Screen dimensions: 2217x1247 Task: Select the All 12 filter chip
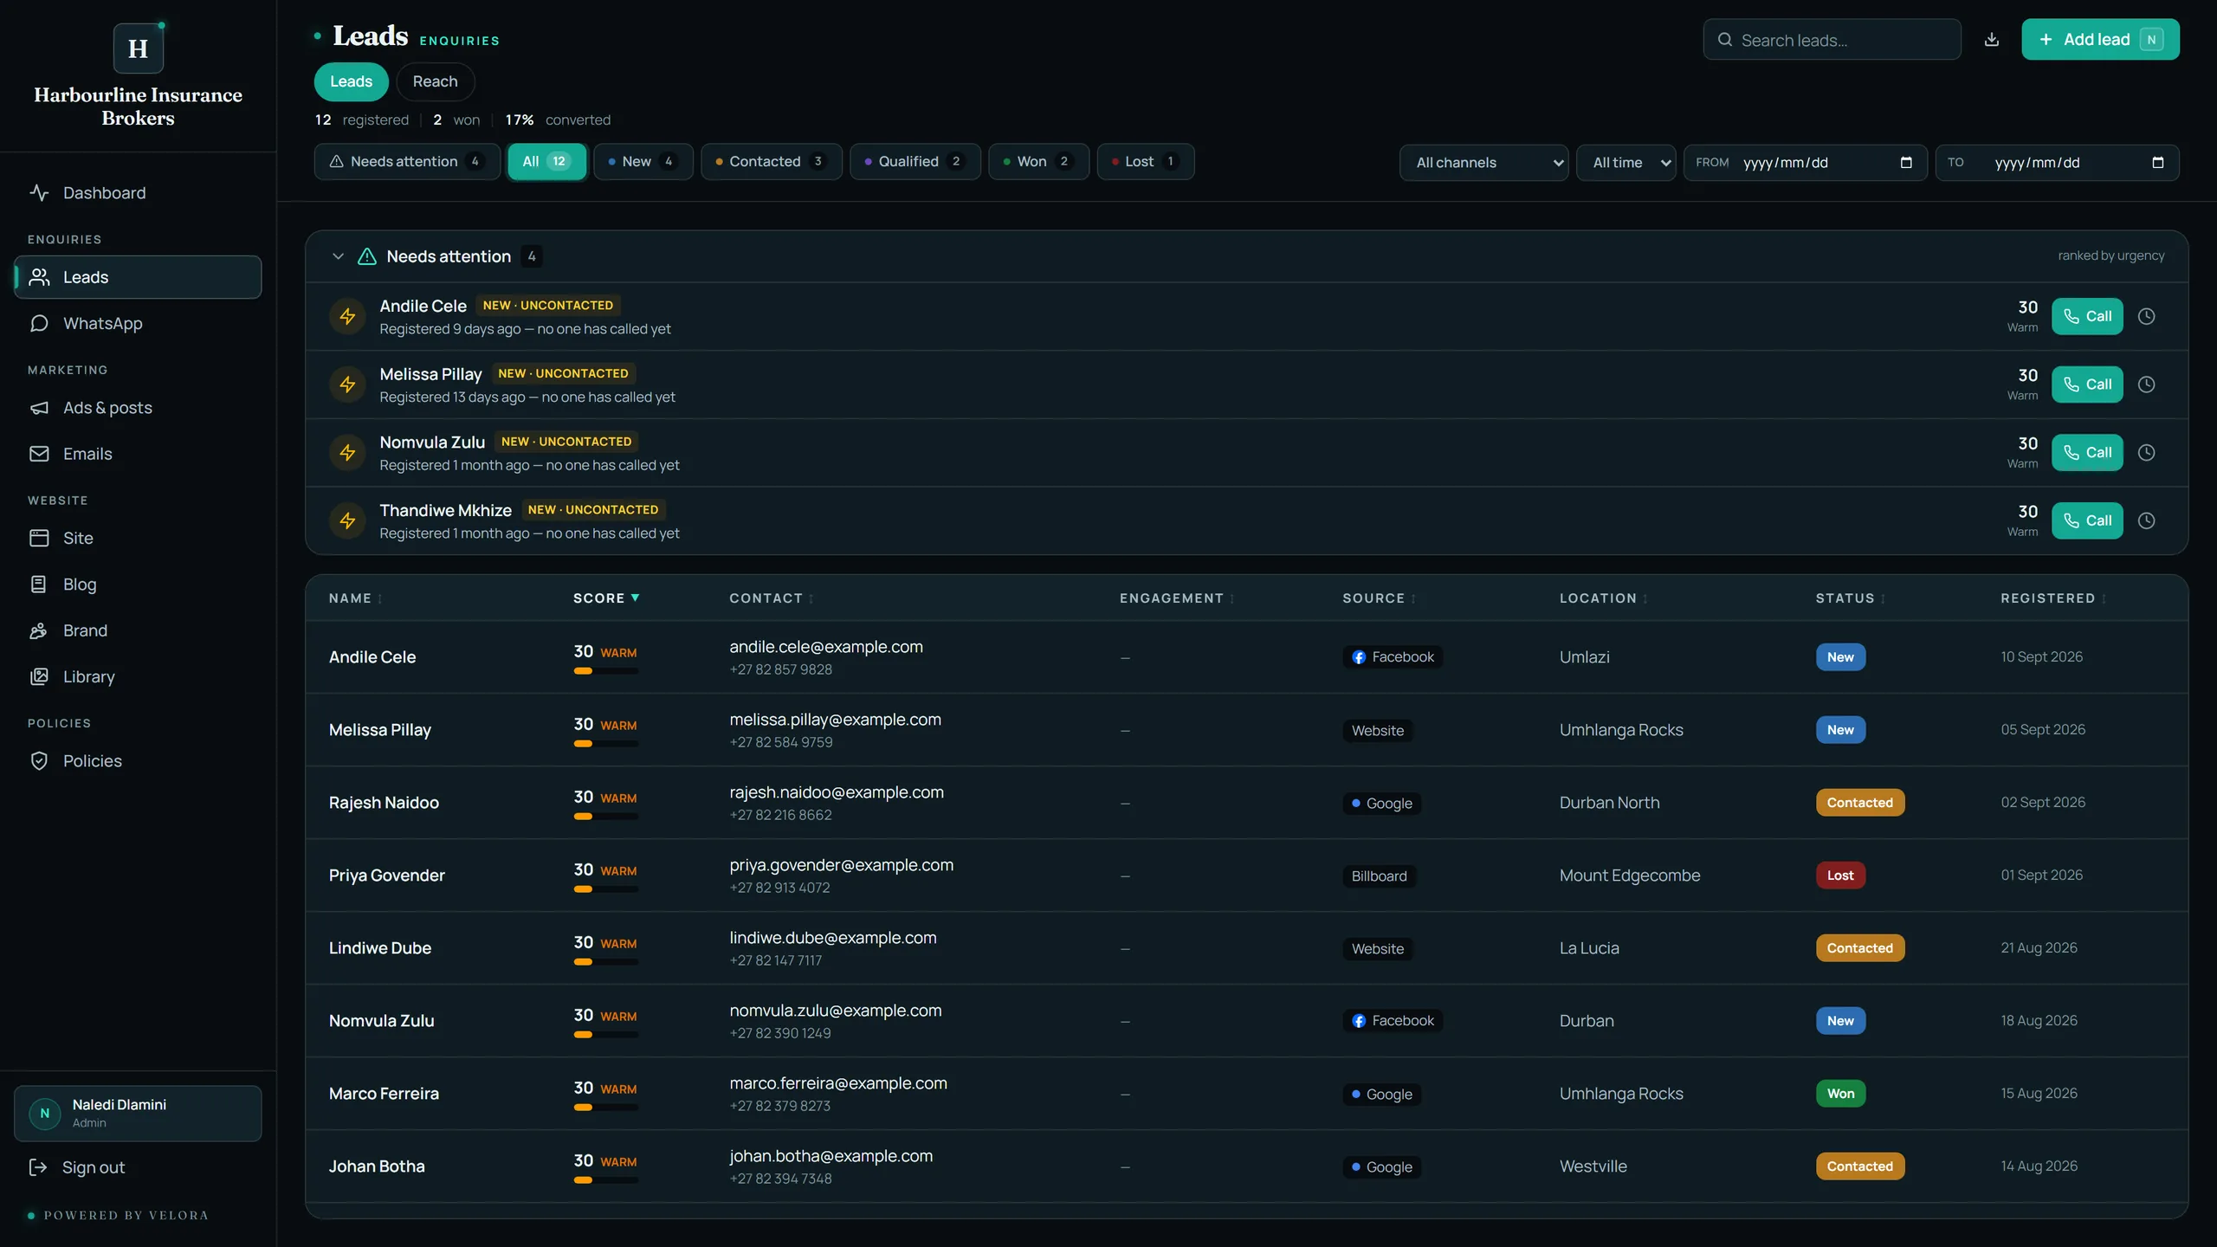click(x=546, y=162)
